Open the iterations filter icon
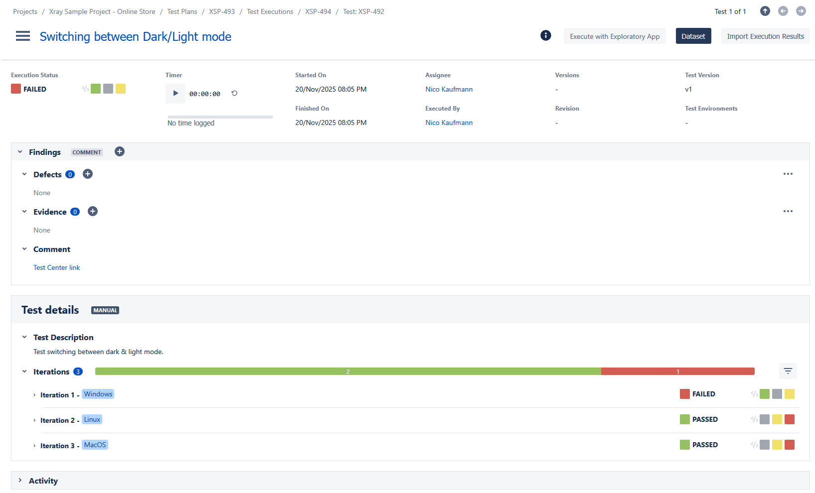This screenshot has width=815, height=493. 788,371
